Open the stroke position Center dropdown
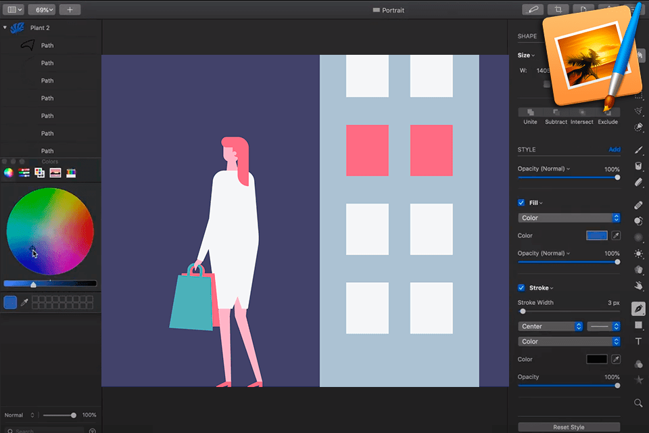This screenshot has height=433, width=649. (550, 327)
